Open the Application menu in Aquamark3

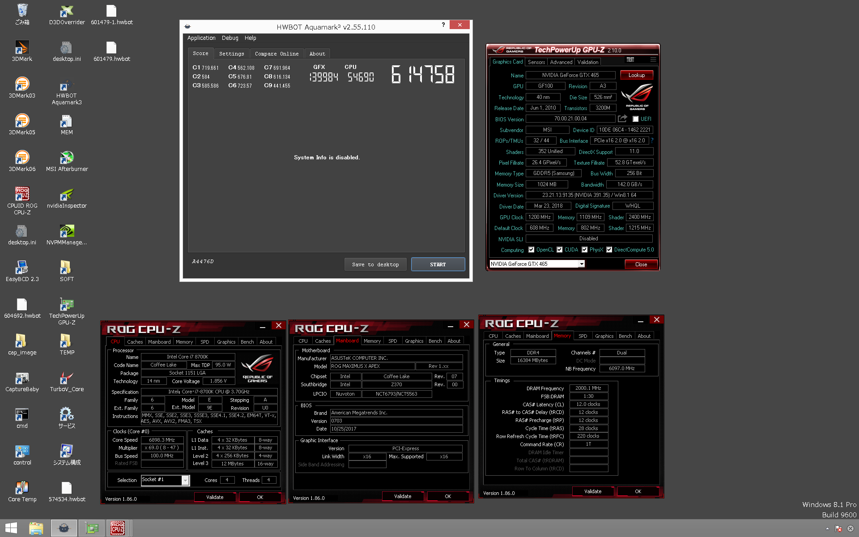click(201, 38)
